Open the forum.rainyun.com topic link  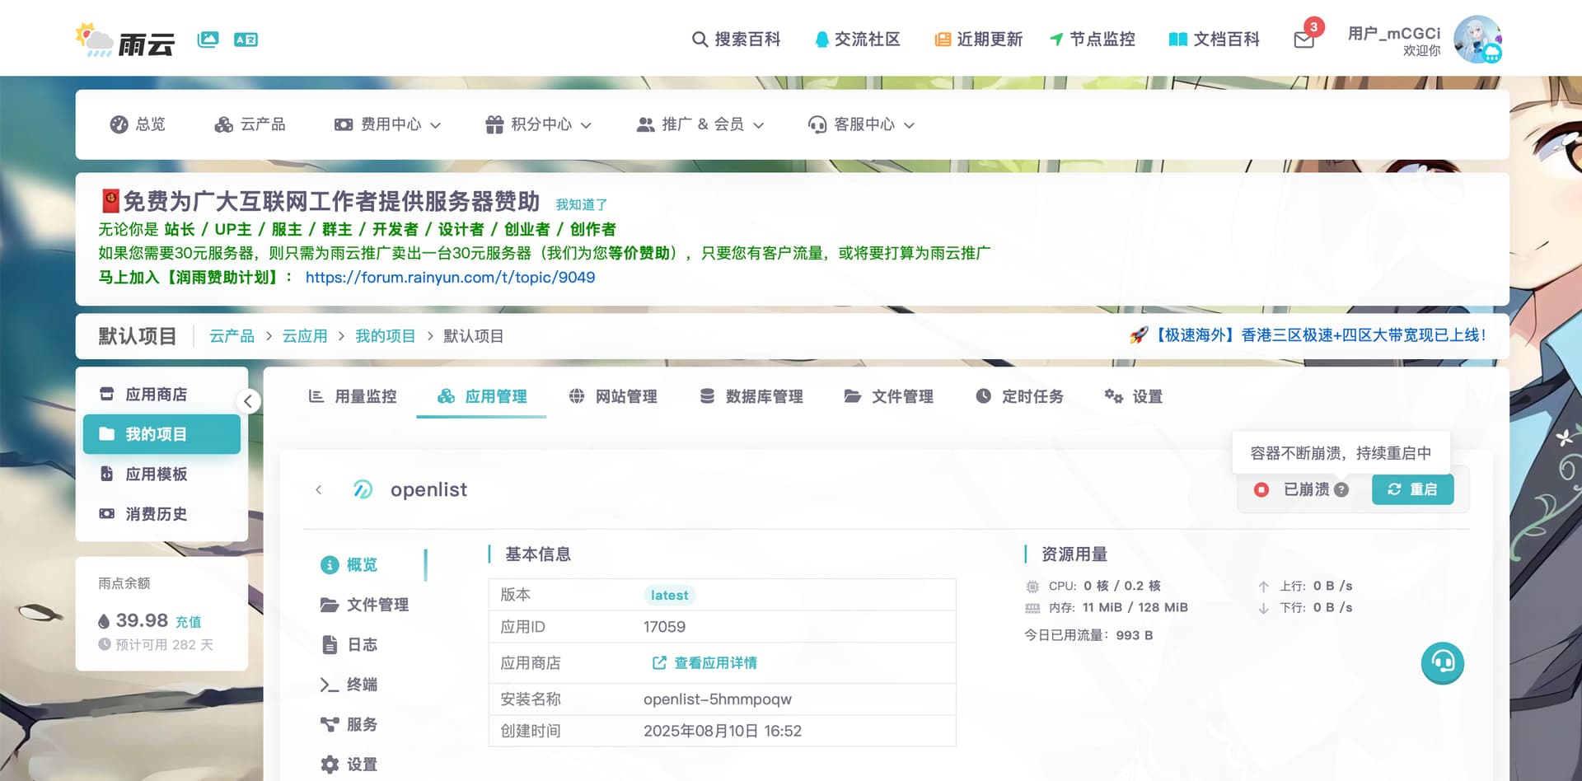pyautogui.click(x=450, y=278)
